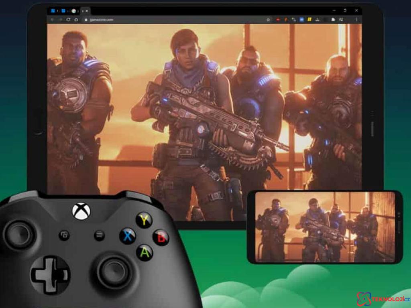Screen dimensions: 411x308
Task: Click the site info padlock in the address bar
Action: click(85, 19)
